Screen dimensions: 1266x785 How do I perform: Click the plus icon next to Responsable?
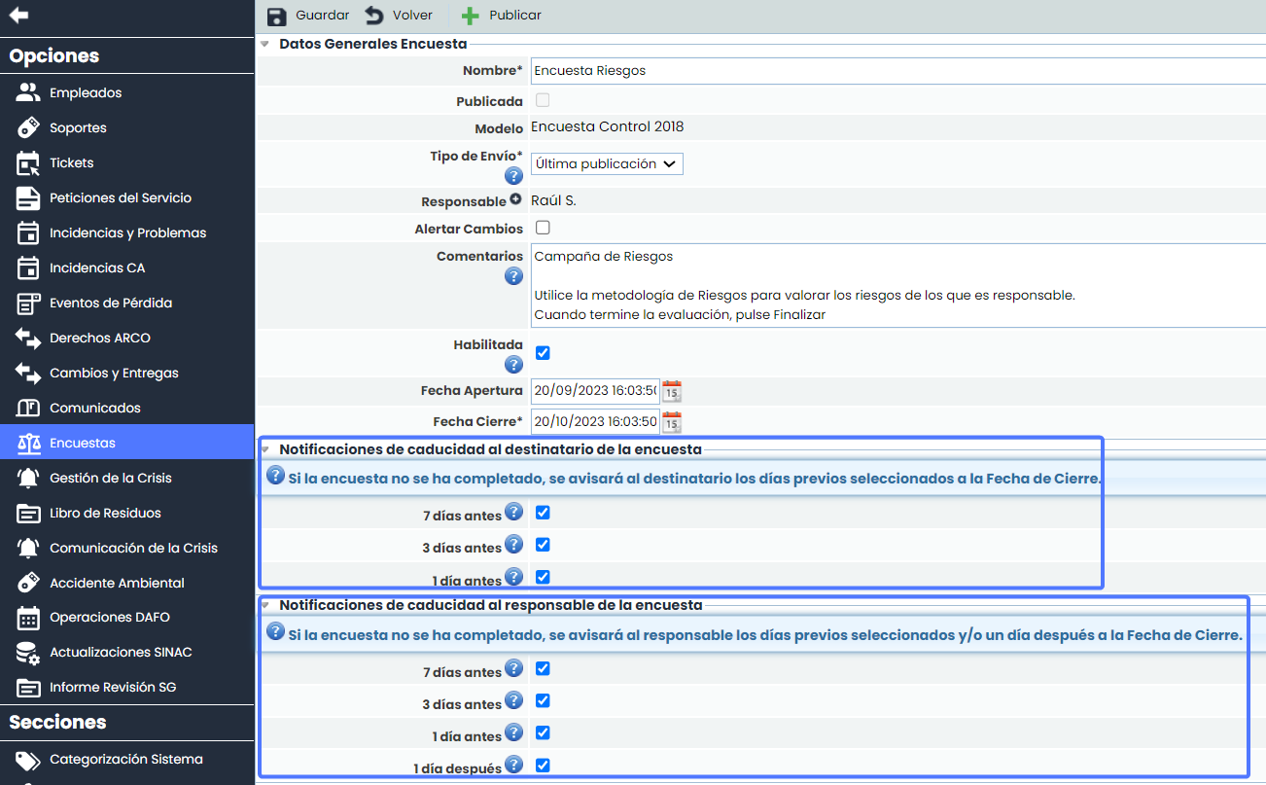click(x=515, y=200)
